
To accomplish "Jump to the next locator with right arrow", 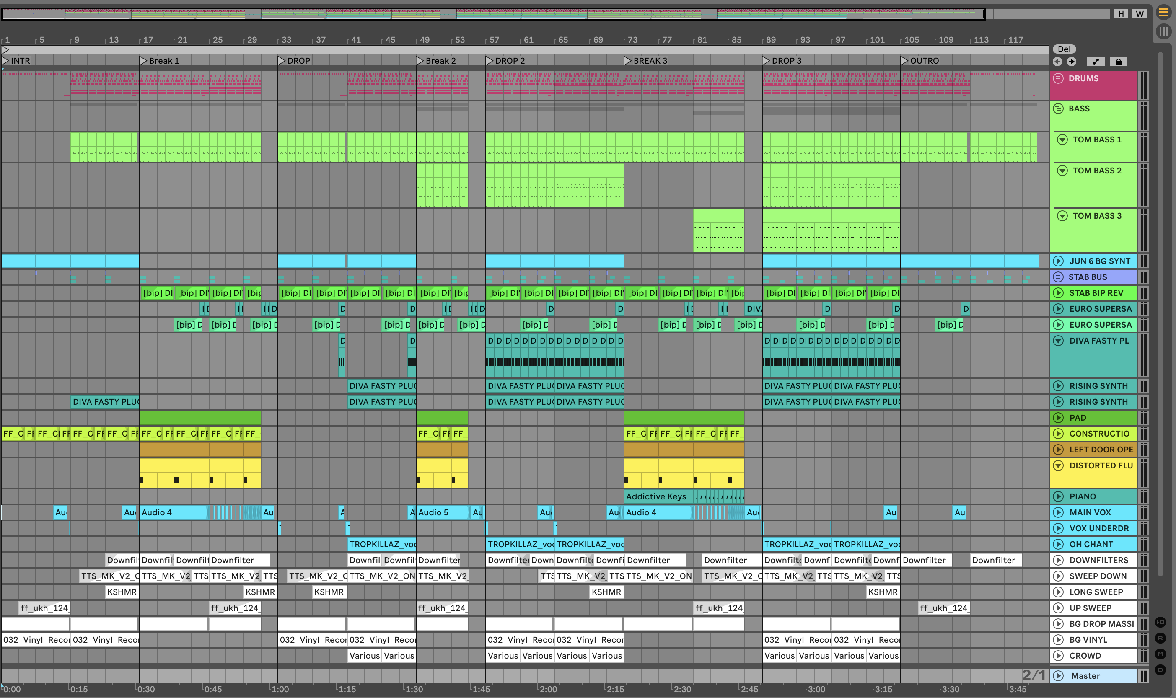I will (x=1072, y=62).
